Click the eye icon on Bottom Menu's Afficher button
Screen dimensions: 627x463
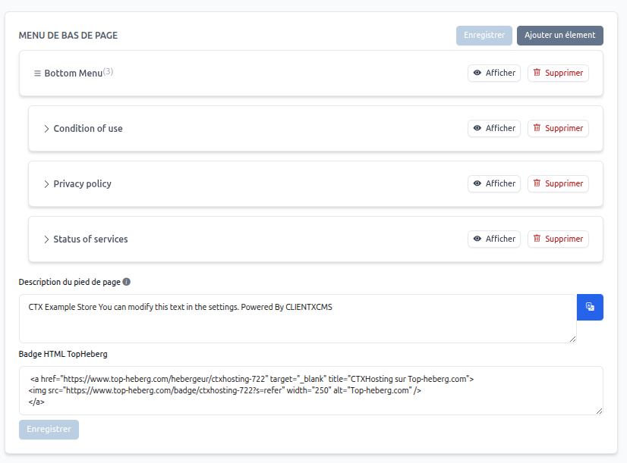pos(477,73)
